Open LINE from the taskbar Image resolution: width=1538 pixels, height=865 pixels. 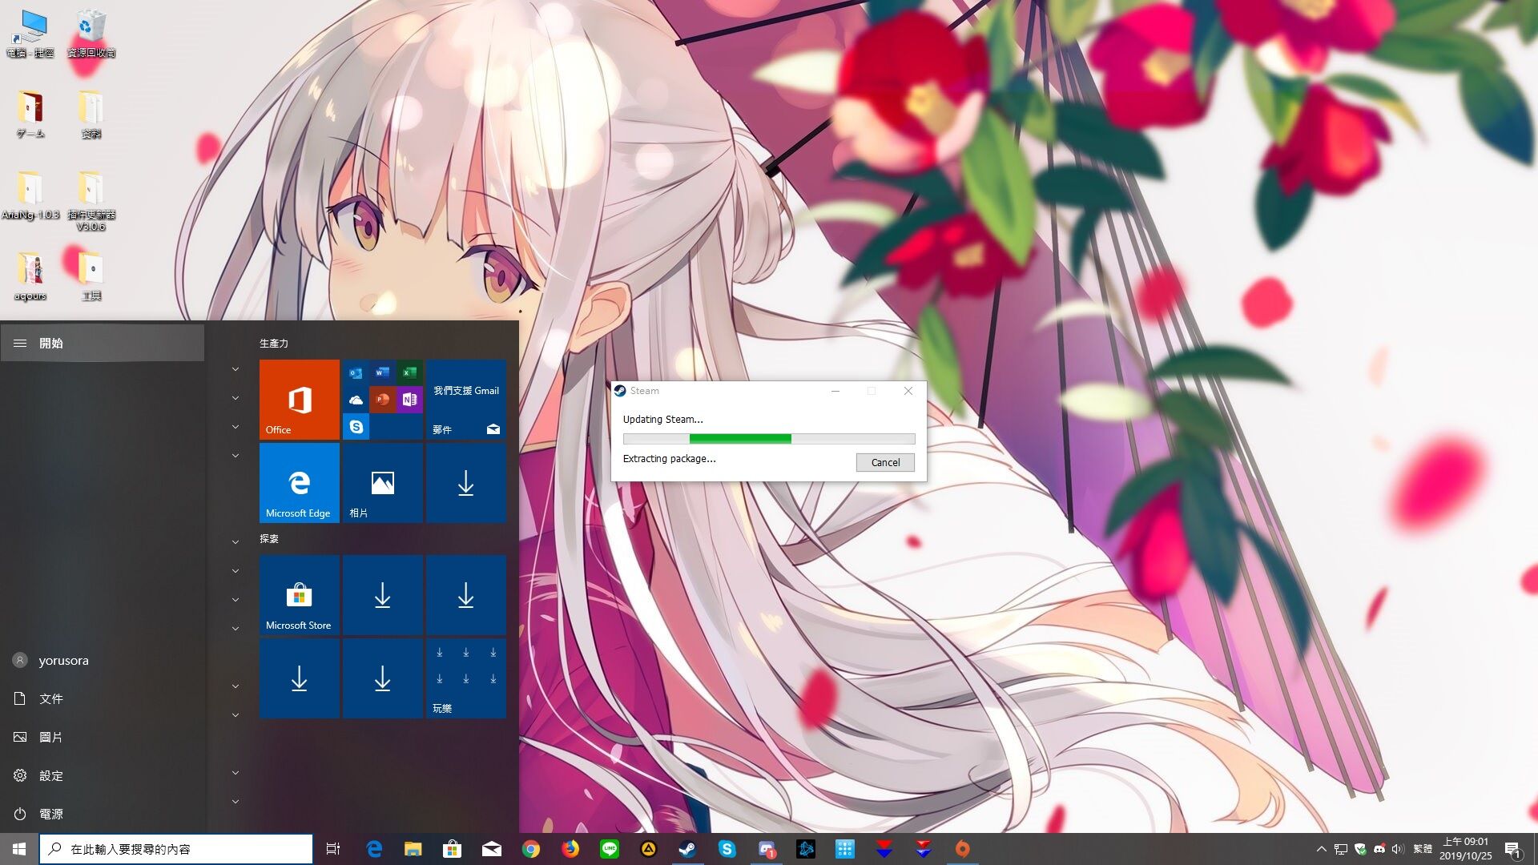tap(610, 849)
